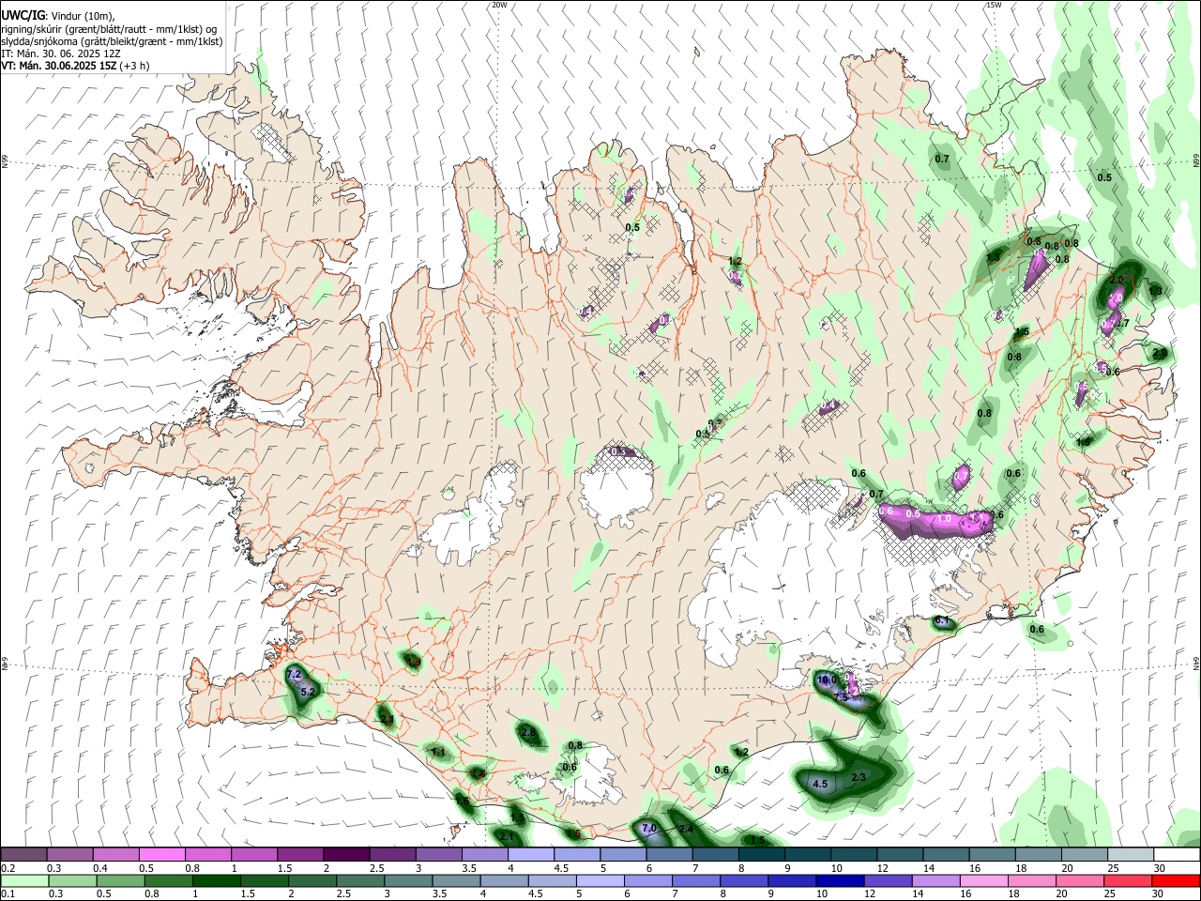Click the 7.0 rainfall value on the map

click(x=648, y=829)
